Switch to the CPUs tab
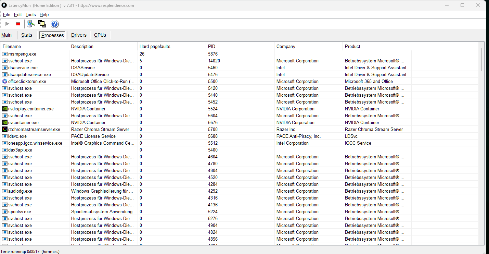 click(100, 35)
